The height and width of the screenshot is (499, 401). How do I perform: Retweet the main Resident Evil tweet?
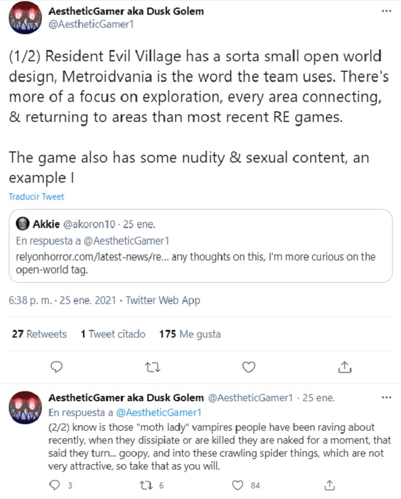tap(153, 367)
